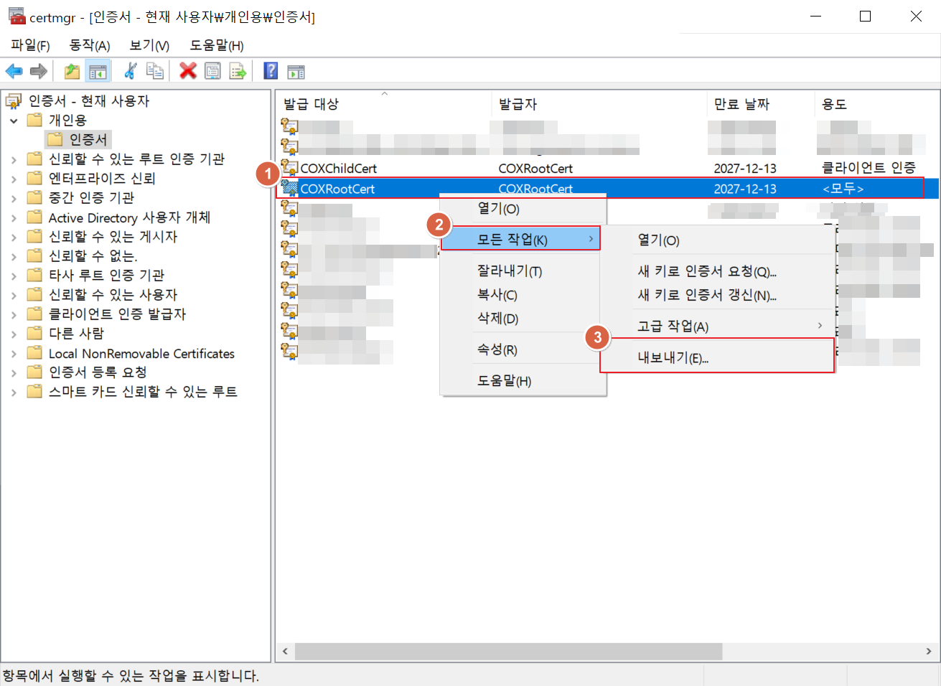Select 신뢰할 수 있는 사용자 folder
941x686 pixels.
click(113, 294)
